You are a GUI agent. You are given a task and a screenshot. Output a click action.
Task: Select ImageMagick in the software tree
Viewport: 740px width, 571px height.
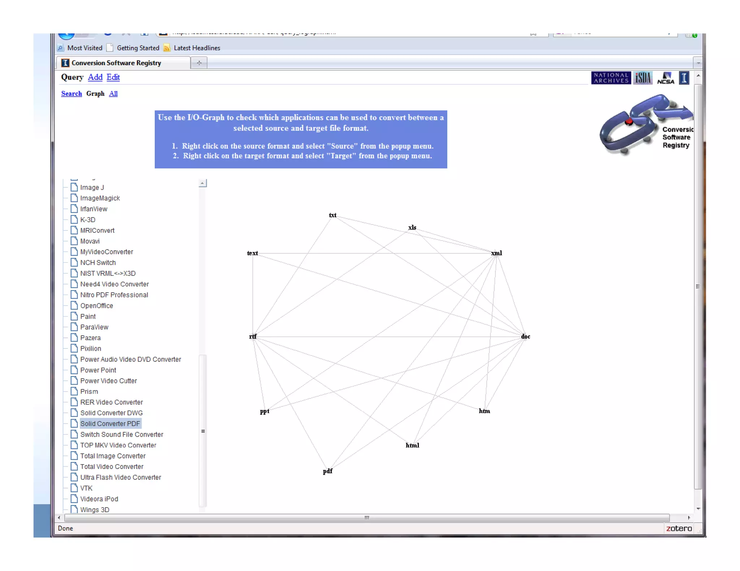coord(100,198)
